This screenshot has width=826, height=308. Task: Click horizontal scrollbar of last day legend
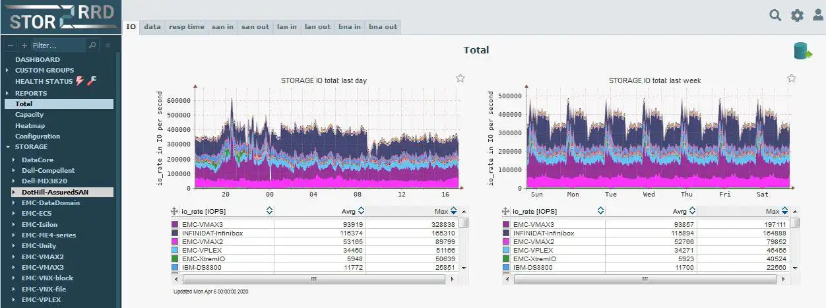[x=313, y=279]
